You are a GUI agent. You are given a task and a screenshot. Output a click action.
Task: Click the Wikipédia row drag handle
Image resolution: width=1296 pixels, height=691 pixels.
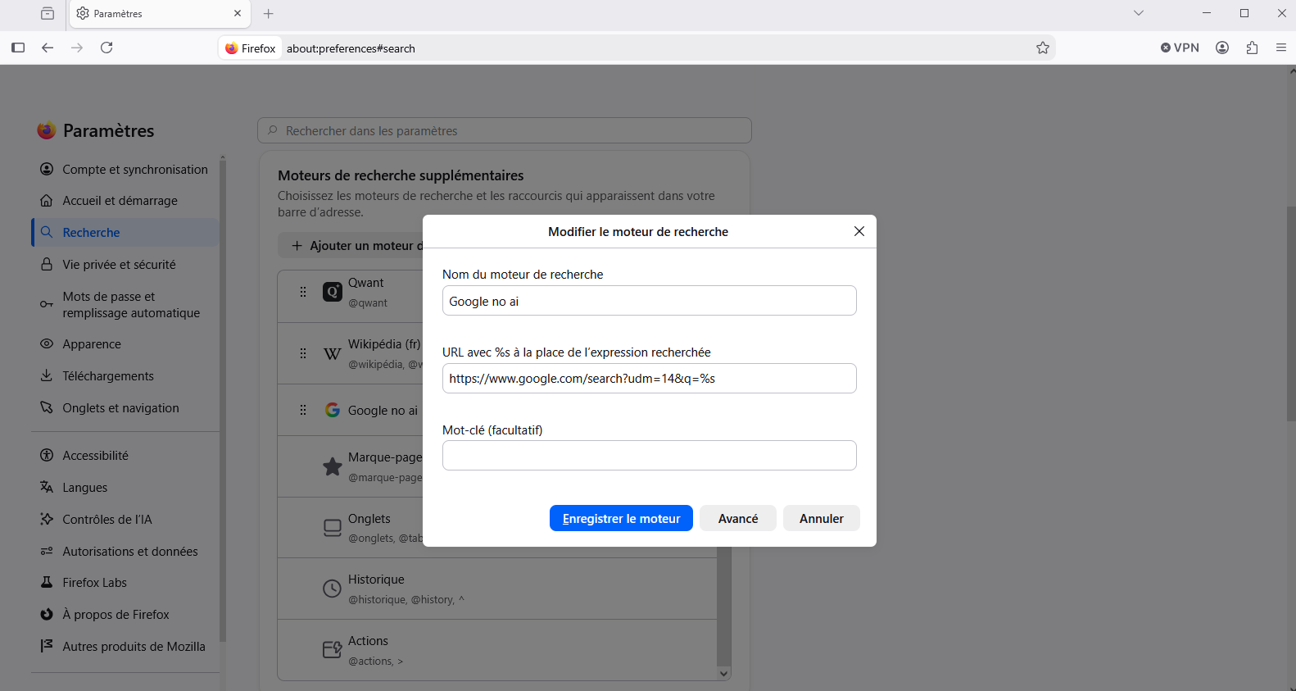pyautogui.click(x=303, y=353)
